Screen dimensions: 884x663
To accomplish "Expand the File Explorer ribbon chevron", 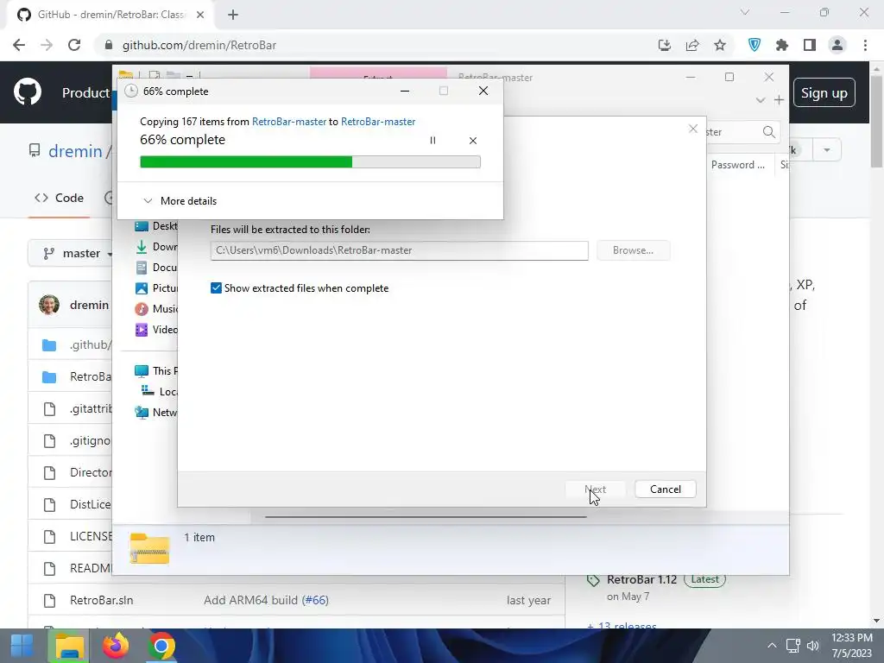I will click(760, 100).
